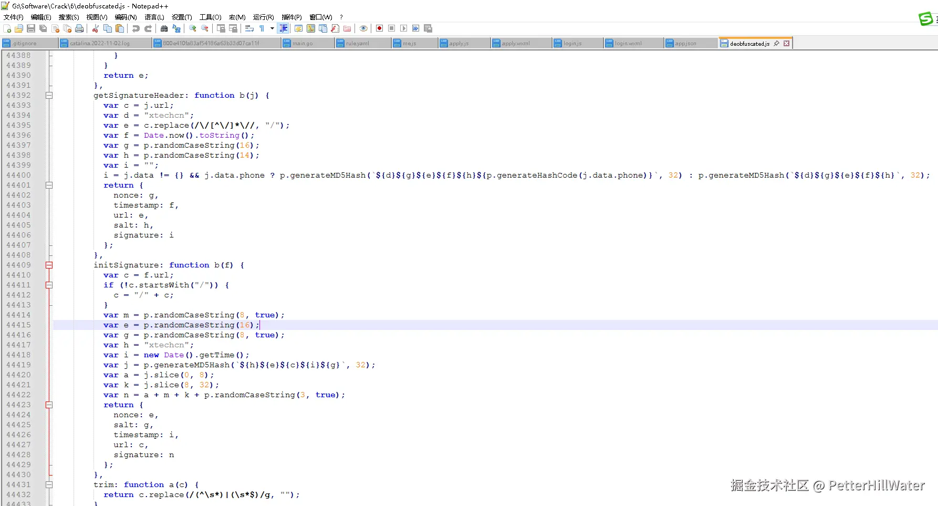Open the user-defined language dialog icon

[x=298, y=28]
